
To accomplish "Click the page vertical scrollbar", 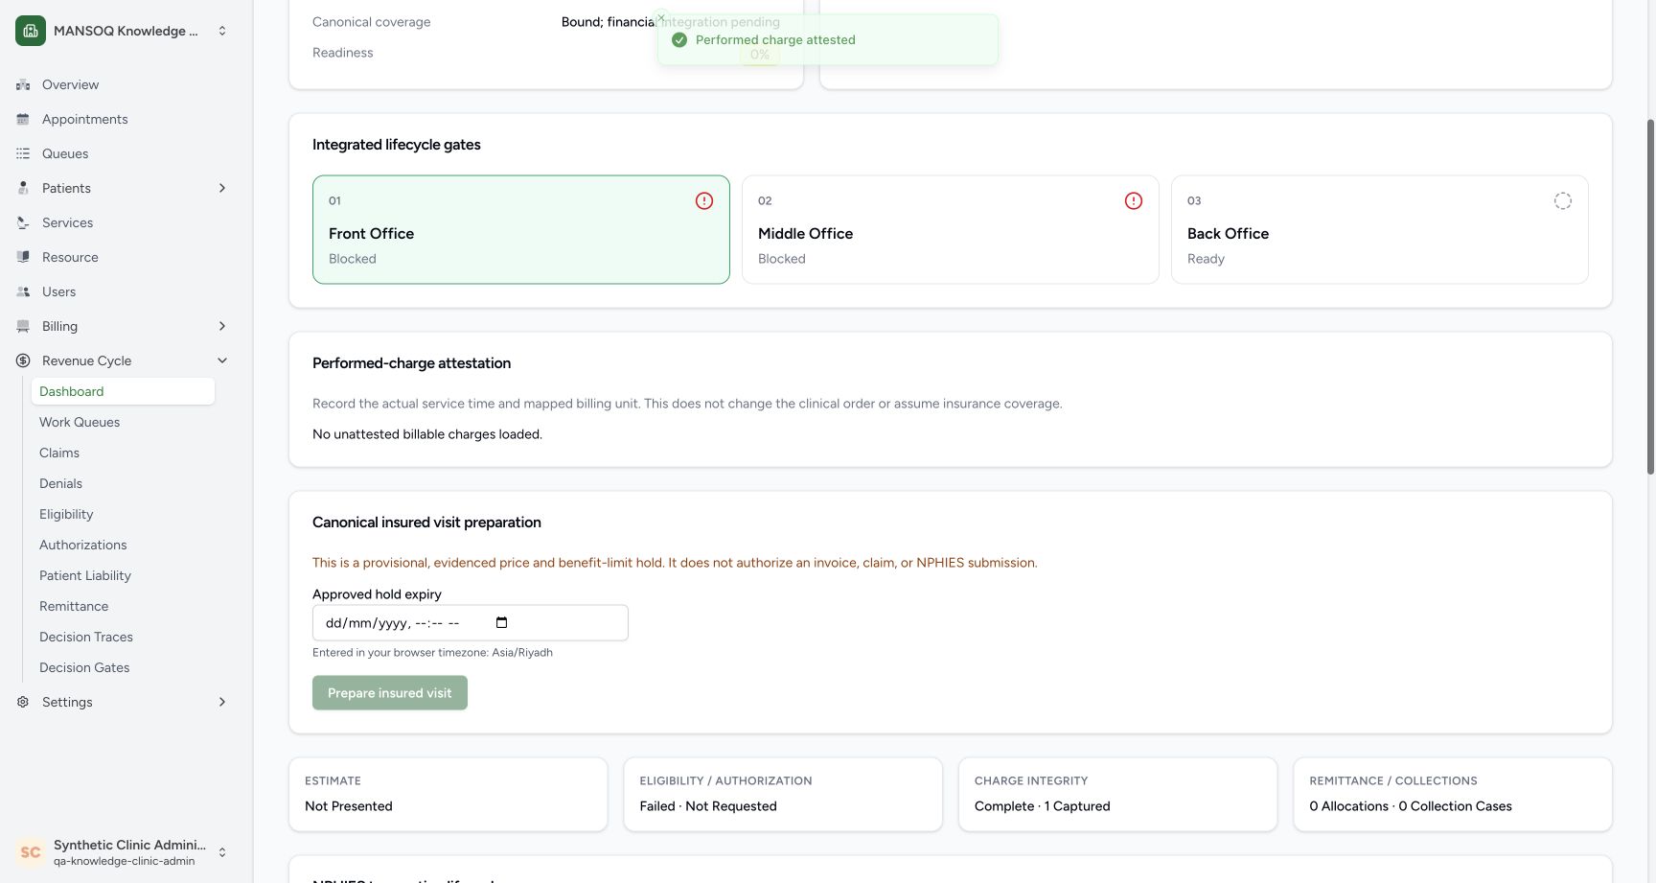I will [x=1650, y=297].
